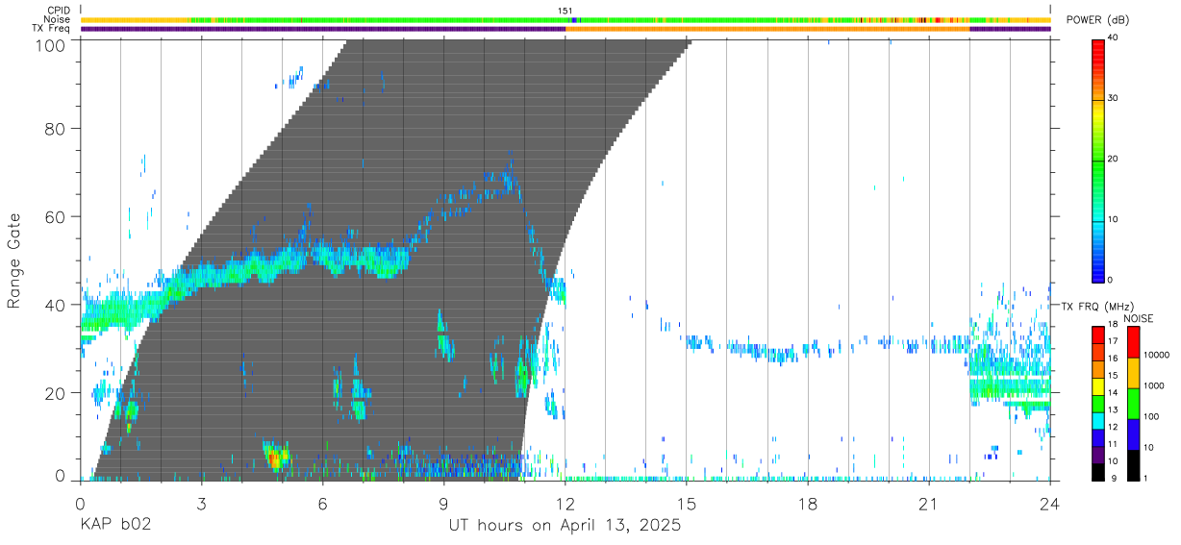
Task: Click the Range Gate y-axis title
Action: coord(14,260)
